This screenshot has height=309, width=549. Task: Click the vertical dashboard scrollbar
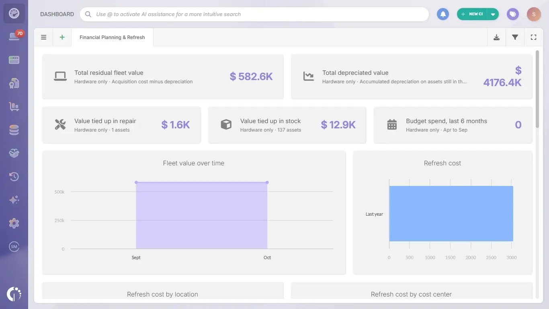pos(537,89)
